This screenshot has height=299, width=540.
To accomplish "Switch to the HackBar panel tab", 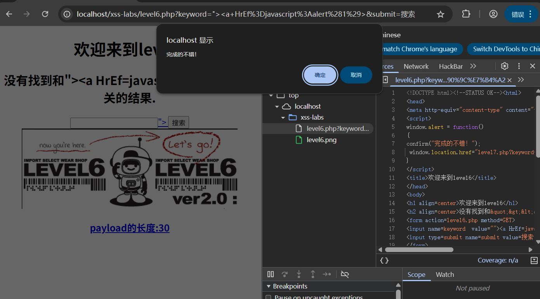I will [x=451, y=66].
